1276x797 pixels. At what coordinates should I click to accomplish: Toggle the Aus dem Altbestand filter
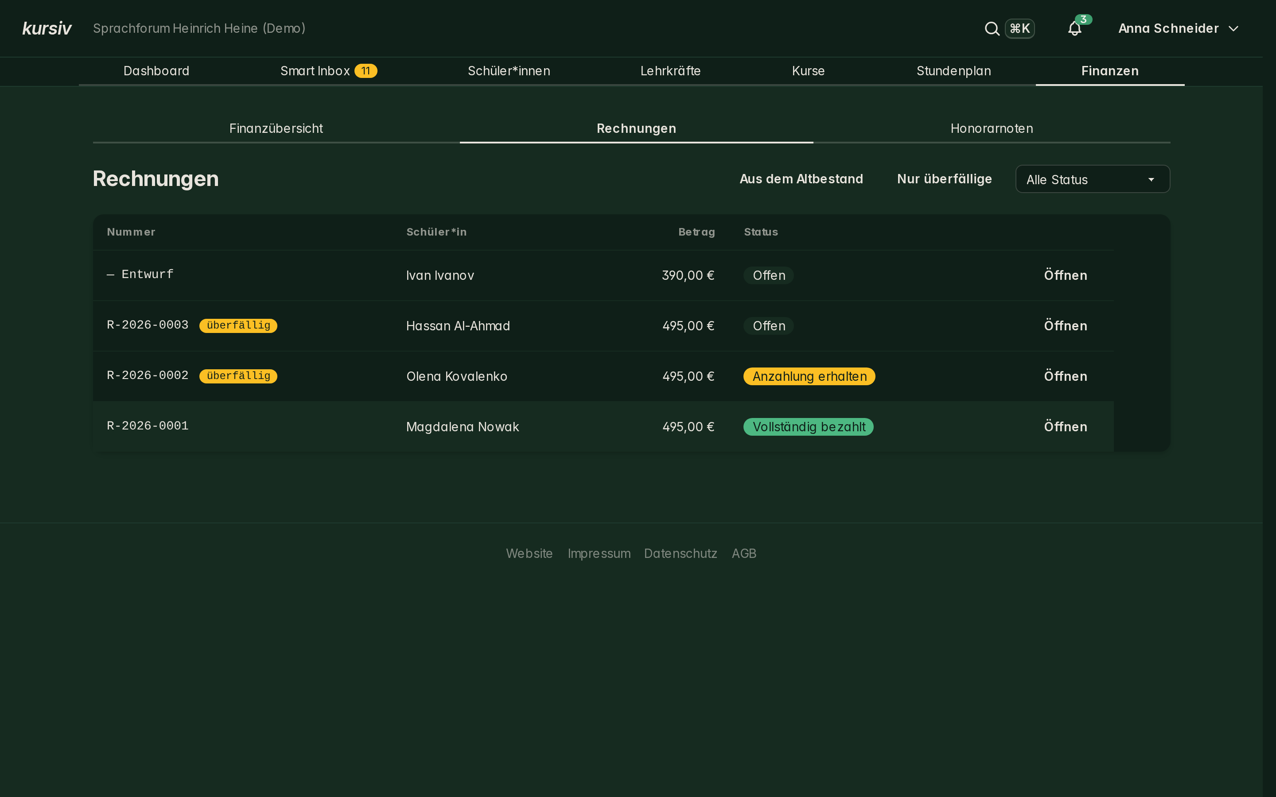point(801,179)
